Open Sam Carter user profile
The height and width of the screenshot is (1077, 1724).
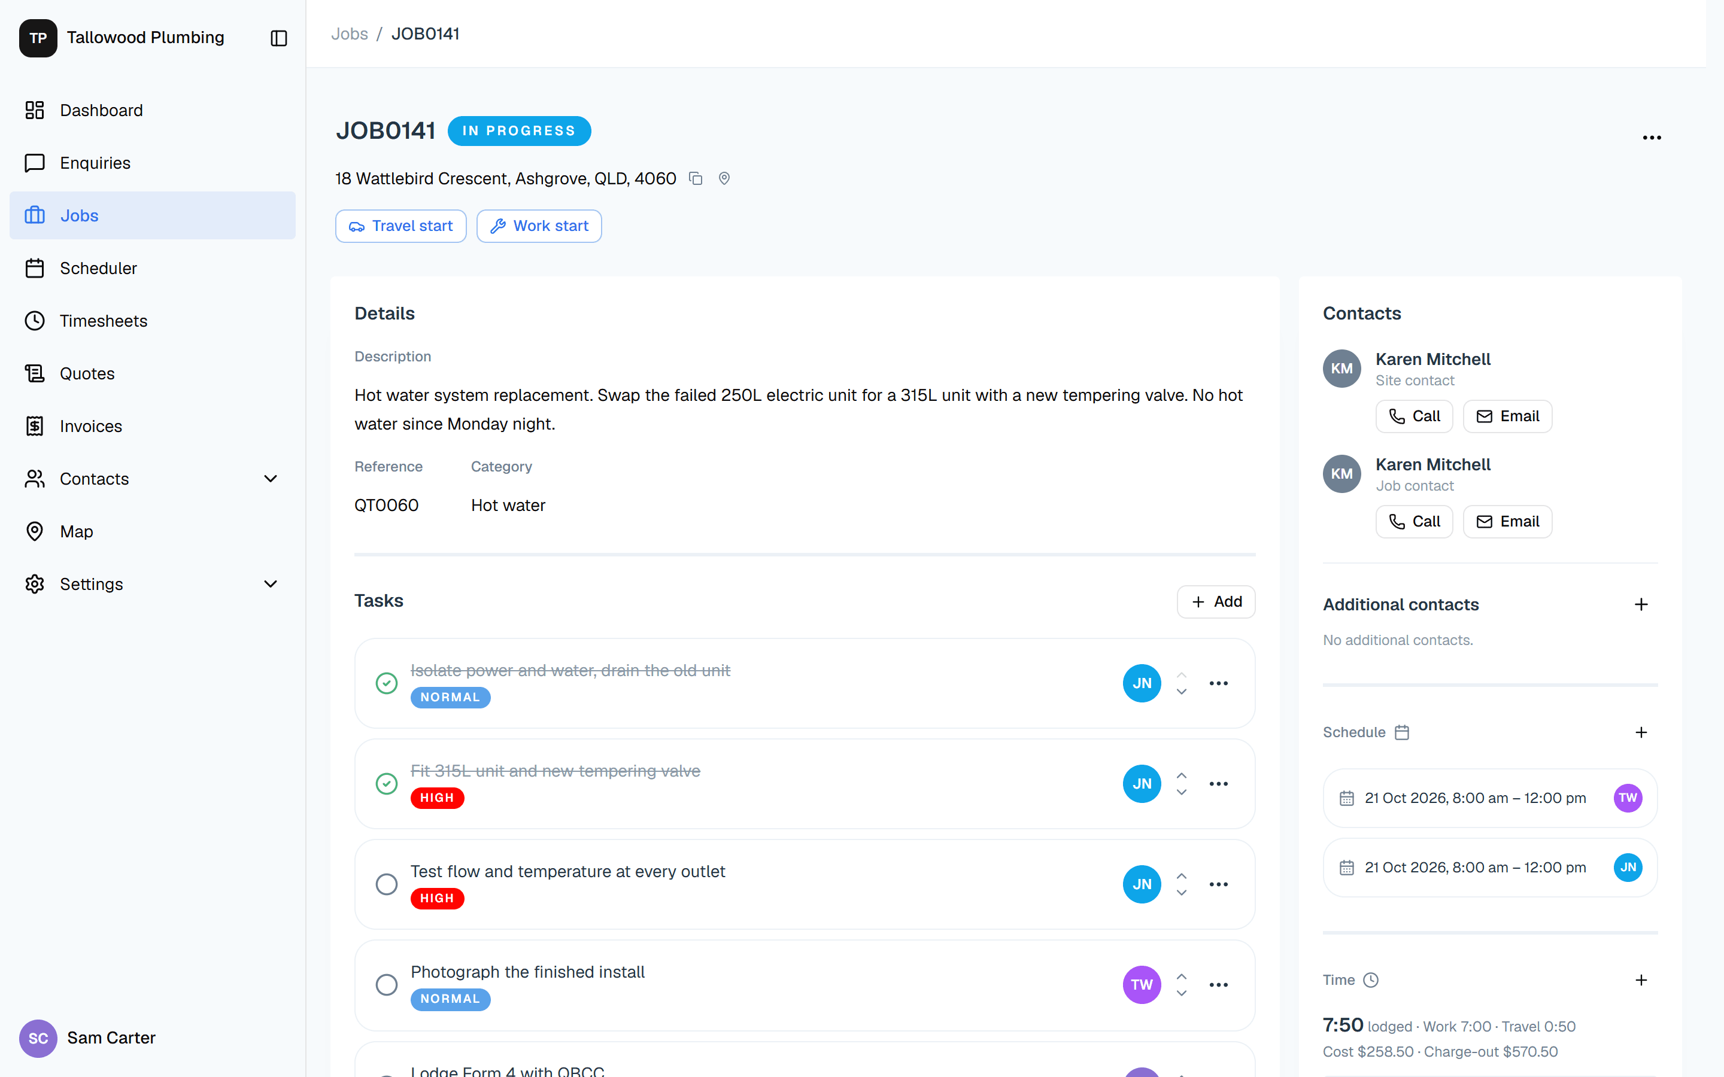89,1038
